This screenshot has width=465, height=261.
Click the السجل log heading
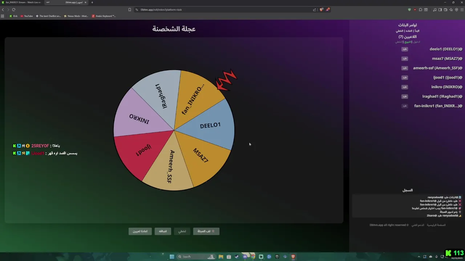pyautogui.click(x=408, y=190)
